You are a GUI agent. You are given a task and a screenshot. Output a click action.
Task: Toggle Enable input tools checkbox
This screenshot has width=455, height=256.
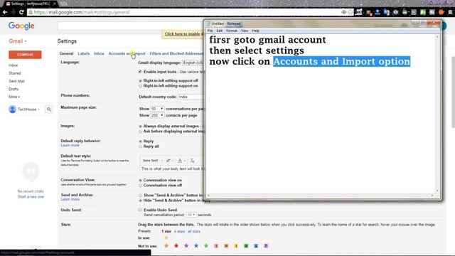tap(140, 71)
